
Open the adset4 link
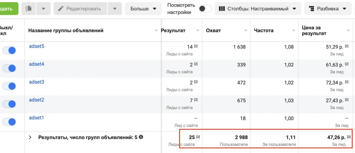[x=36, y=64]
